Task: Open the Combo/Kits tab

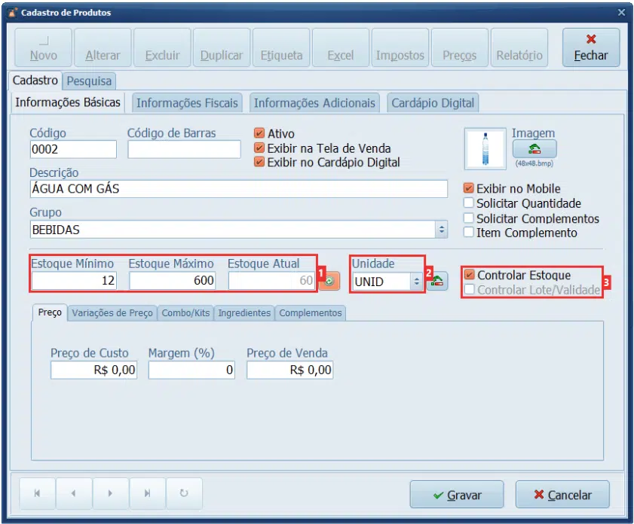Action: tap(185, 313)
